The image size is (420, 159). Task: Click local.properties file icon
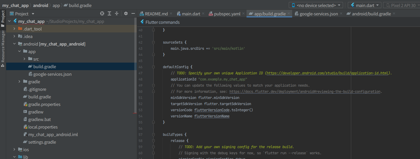[x=25, y=127]
